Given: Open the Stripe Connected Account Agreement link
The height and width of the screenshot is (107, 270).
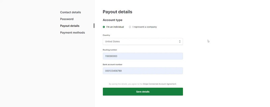Looking at the screenshot, I should [x=160, y=84].
